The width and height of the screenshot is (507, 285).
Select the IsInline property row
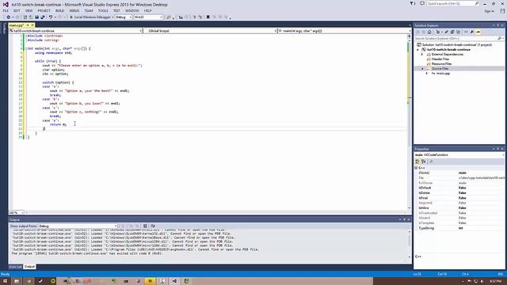(459, 207)
